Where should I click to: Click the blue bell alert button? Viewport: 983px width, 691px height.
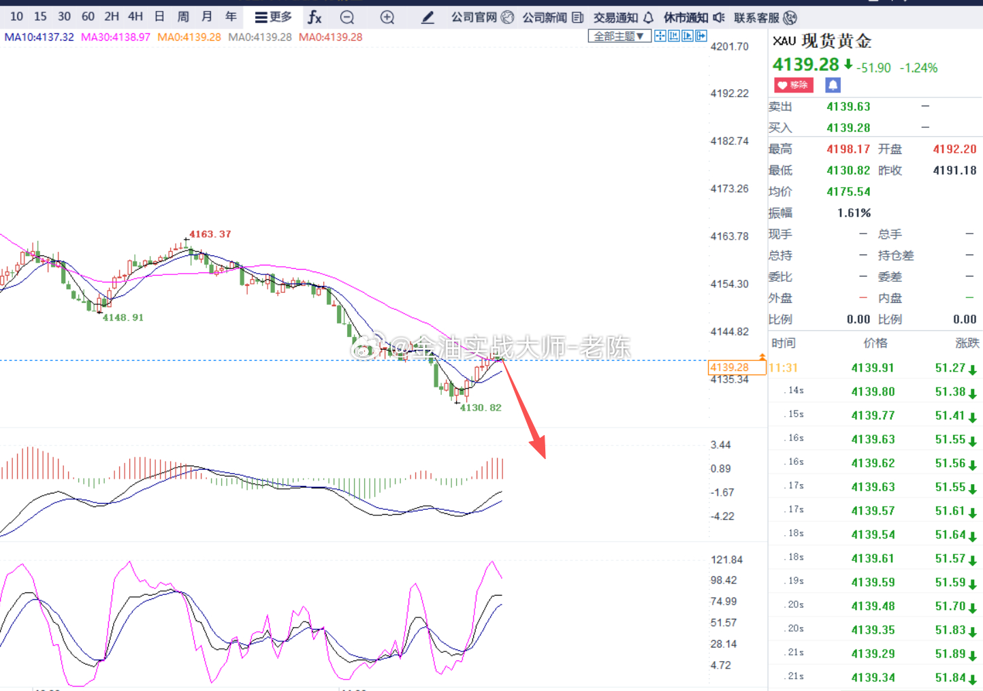point(833,85)
